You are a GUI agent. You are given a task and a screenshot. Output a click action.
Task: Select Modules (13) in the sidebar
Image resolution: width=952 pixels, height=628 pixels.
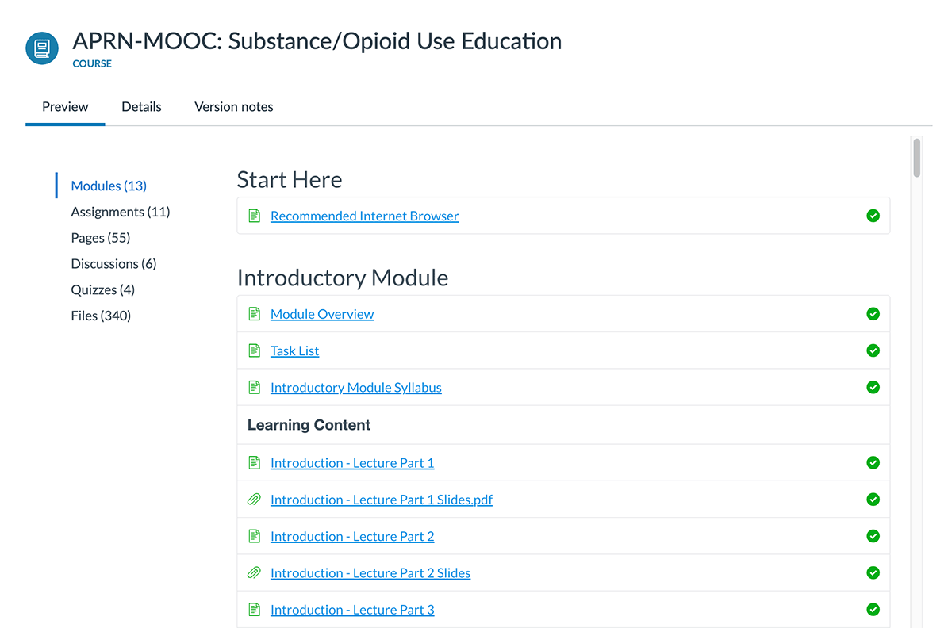108,185
